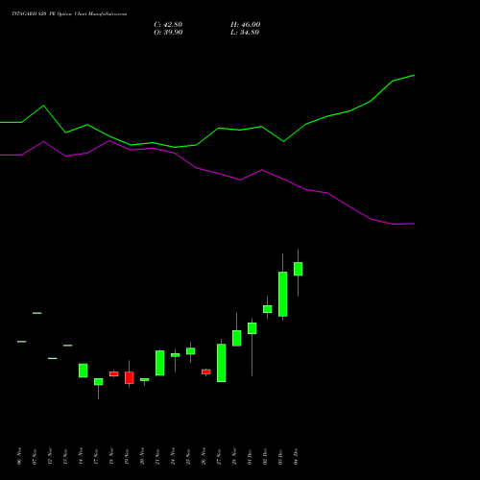Viewport: 480px width, 480px height.
Task: Click the red candlestick for 18 Nov
Action: (114, 373)
